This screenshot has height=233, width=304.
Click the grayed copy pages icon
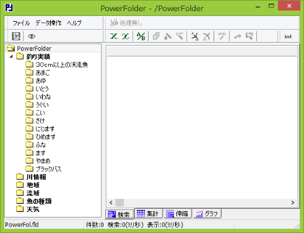(x=156, y=37)
